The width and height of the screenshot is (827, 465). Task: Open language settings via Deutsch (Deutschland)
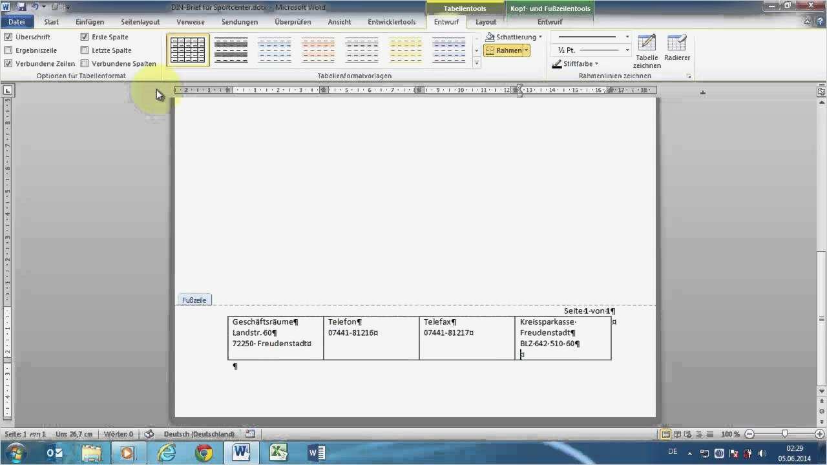click(199, 434)
